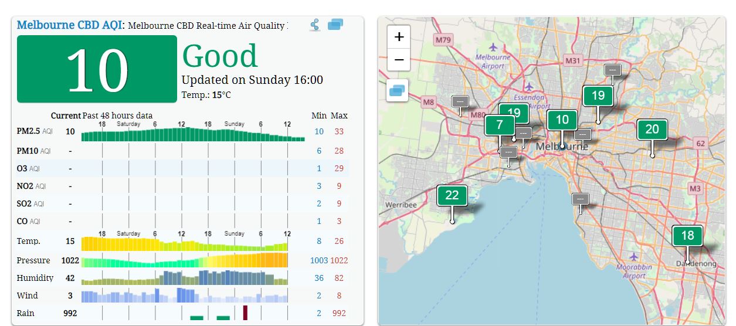Zoom in on the map
The image size is (736, 326).
pos(399,37)
